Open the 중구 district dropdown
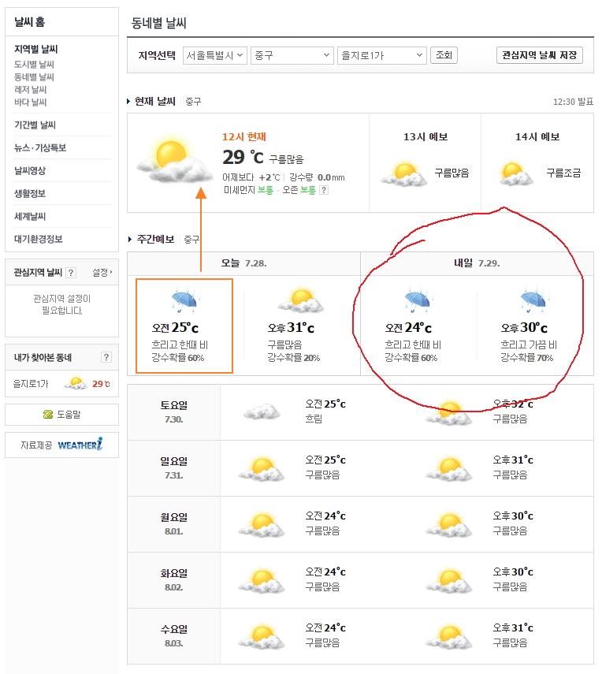The width and height of the screenshot is (602, 674). pos(292,55)
